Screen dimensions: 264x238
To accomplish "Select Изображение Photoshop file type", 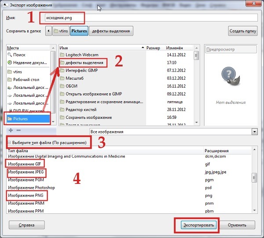I will point(129,187).
